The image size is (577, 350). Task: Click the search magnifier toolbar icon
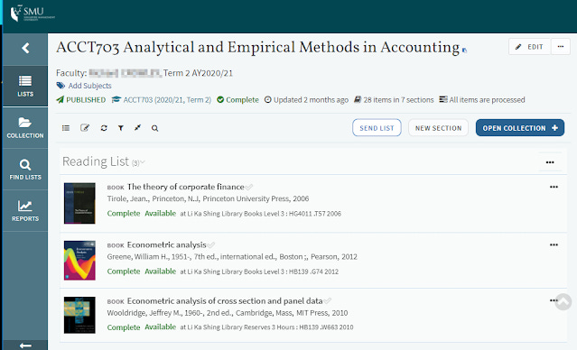(155, 128)
